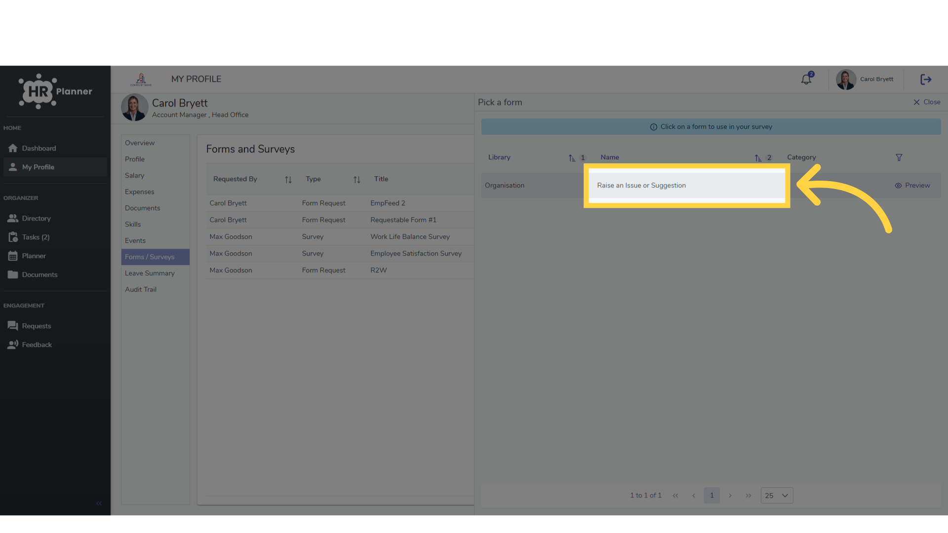The height and width of the screenshot is (533, 948).
Task: Open Feedback under Engagement
Action: (55, 344)
